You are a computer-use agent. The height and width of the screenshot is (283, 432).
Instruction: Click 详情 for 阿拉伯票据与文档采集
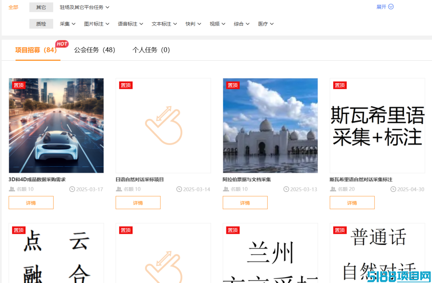[245, 203]
